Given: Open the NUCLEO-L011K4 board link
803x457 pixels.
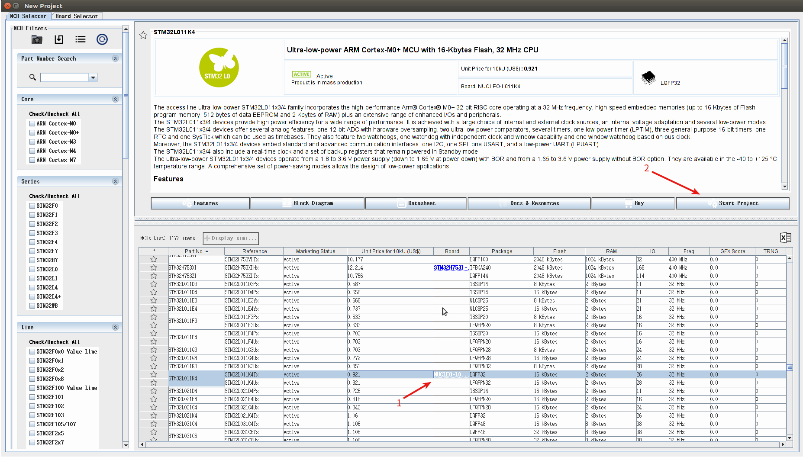Looking at the screenshot, I should [x=499, y=87].
